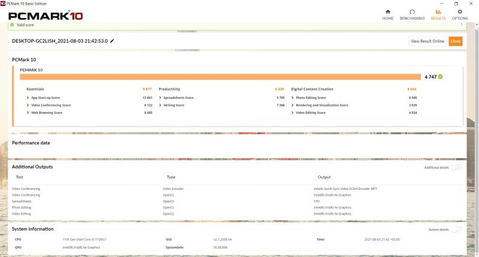The height and width of the screenshot is (257, 479).
Task: Click the orange PCMark 10 score bar
Action: [220, 77]
